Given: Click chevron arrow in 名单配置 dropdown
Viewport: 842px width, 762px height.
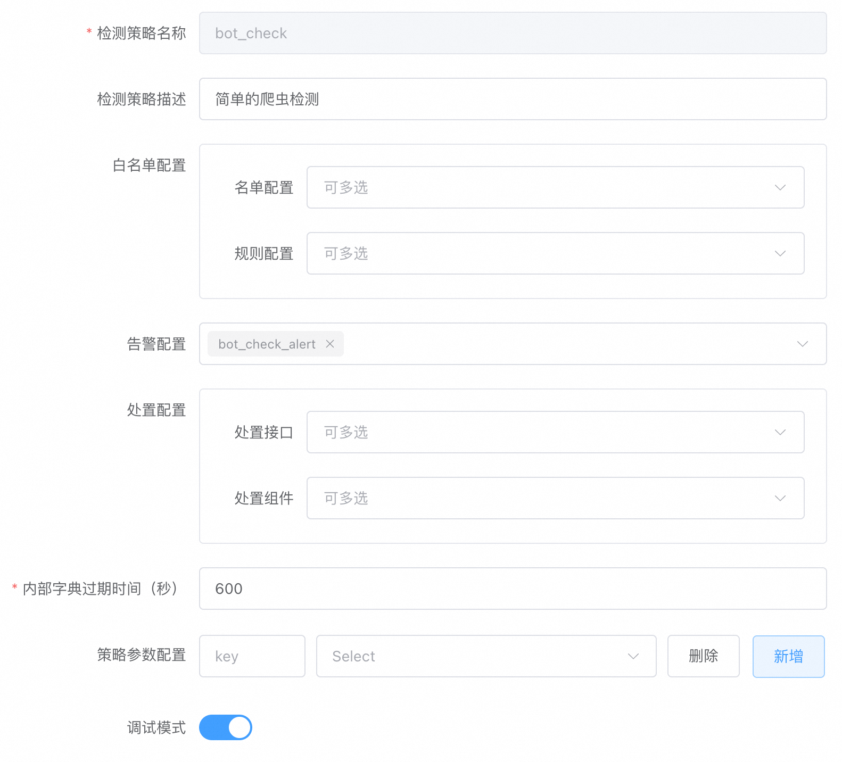Looking at the screenshot, I should [780, 188].
